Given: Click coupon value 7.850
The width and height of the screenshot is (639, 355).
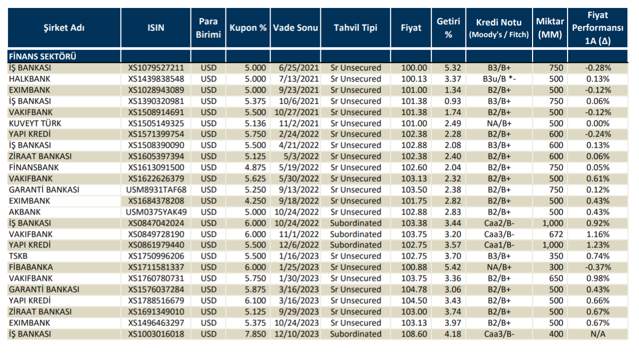Looking at the screenshot, I should (x=255, y=334).
